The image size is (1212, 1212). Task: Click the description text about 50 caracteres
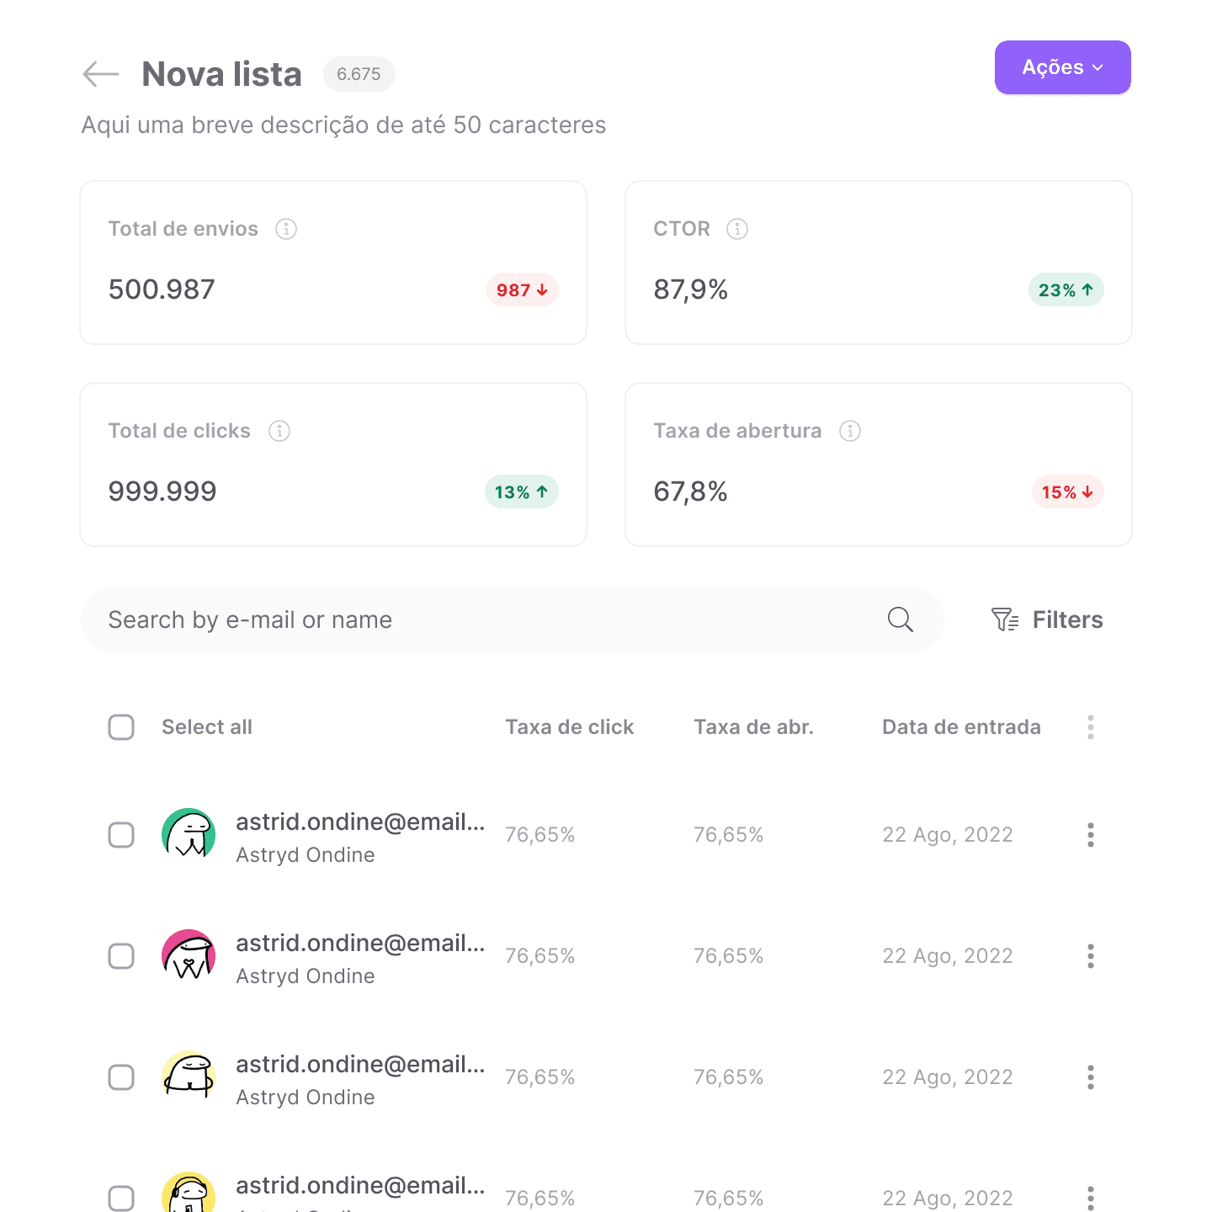click(x=343, y=125)
